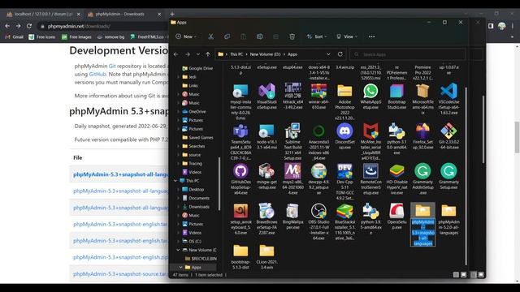
Task: Click into the Search Apps field
Action: (408, 54)
